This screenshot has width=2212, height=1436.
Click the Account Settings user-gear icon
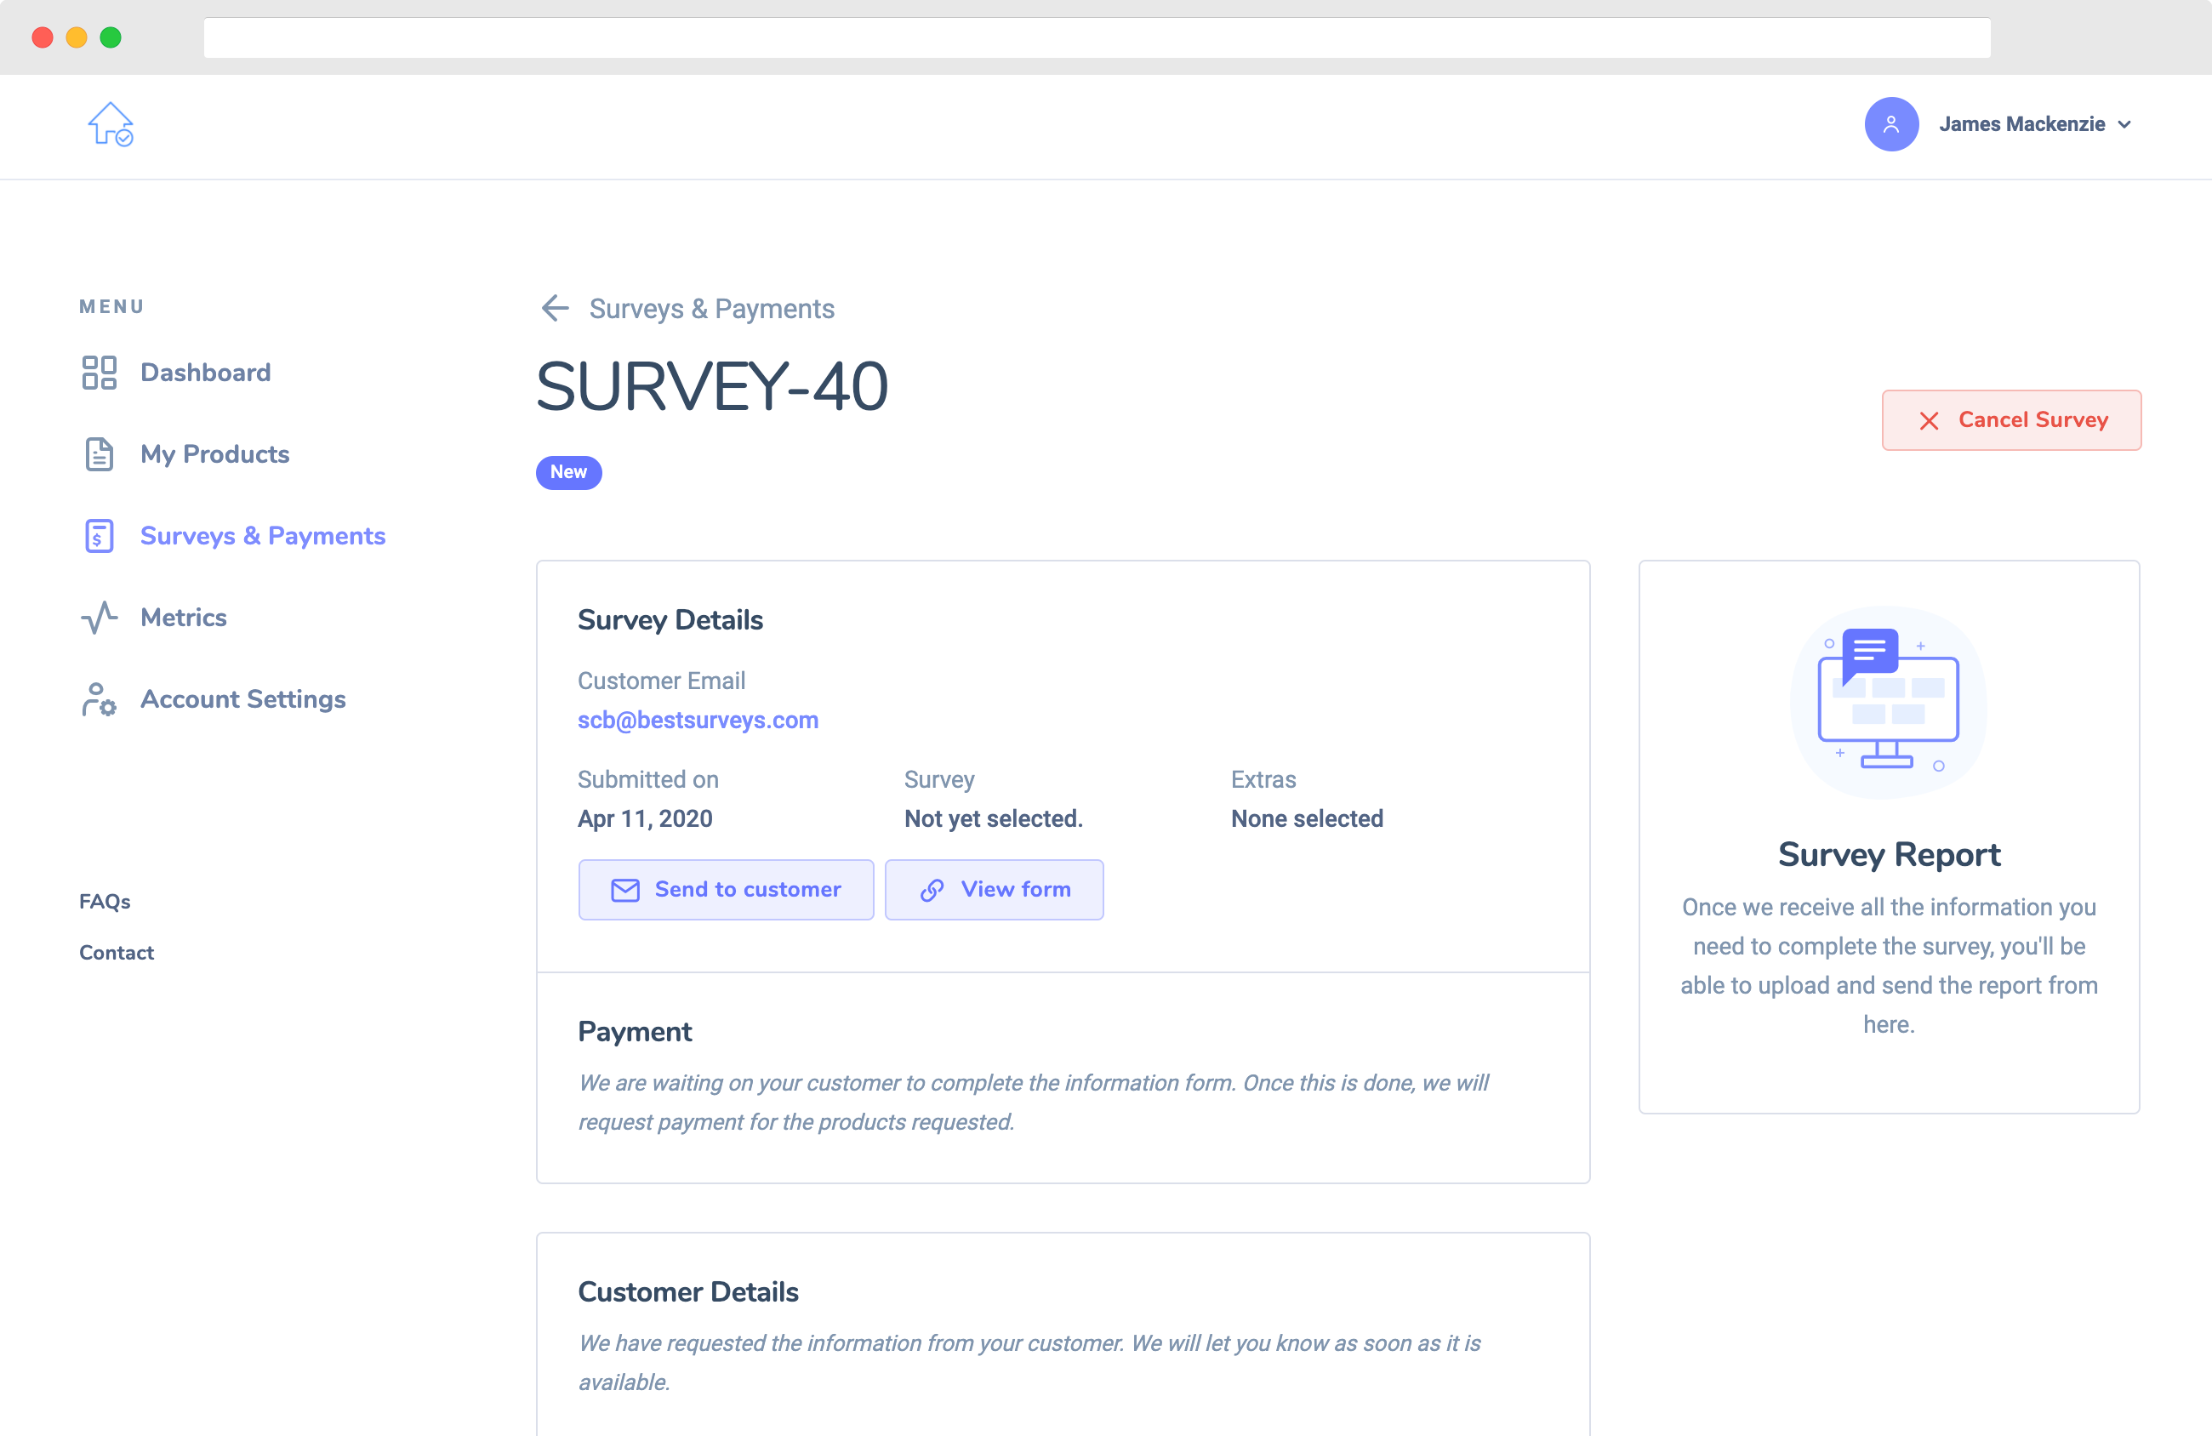tap(100, 700)
